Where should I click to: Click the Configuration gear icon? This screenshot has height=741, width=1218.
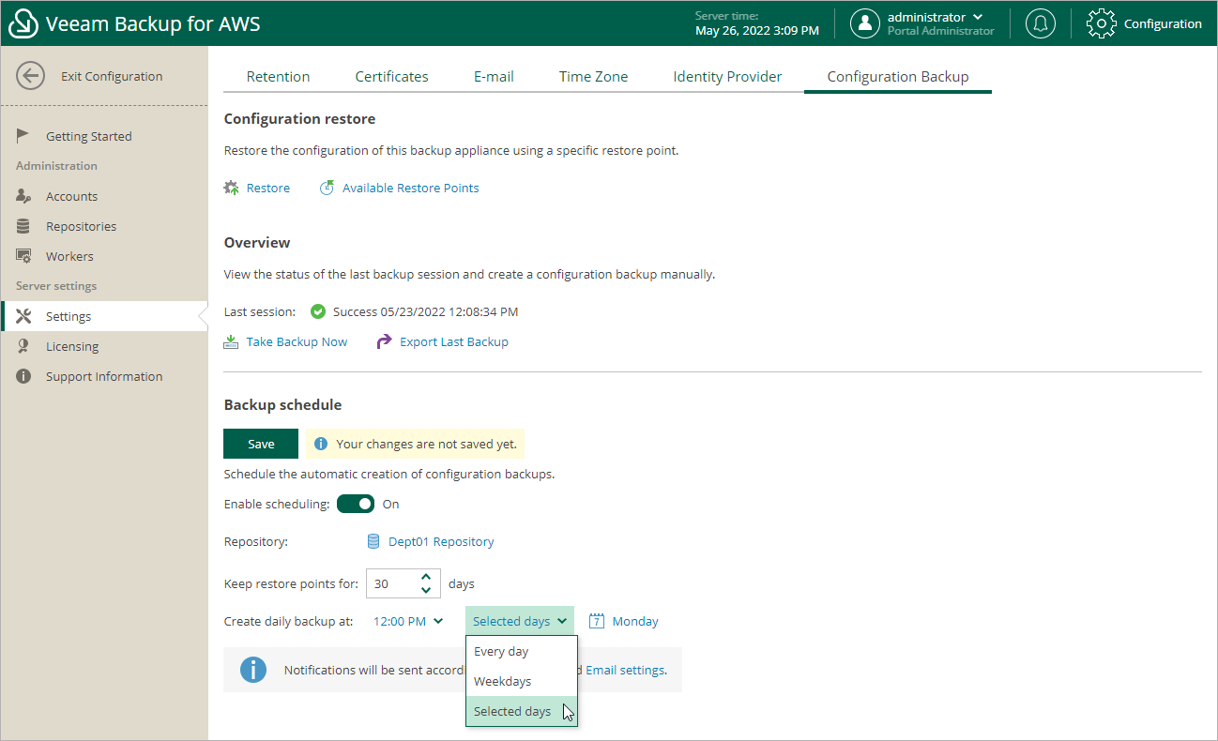(1101, 23)
